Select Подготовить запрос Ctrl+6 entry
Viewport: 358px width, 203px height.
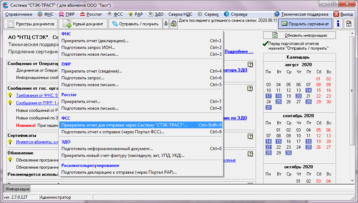click(141, 78)
